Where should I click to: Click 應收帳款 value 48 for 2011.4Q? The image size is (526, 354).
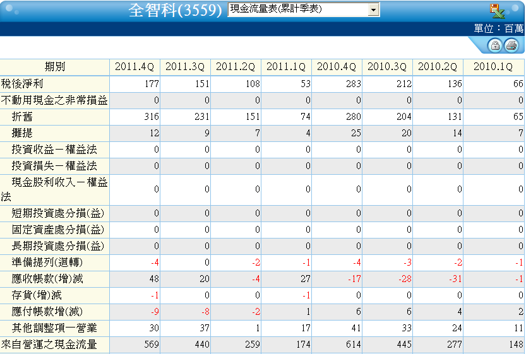[154, 279]
